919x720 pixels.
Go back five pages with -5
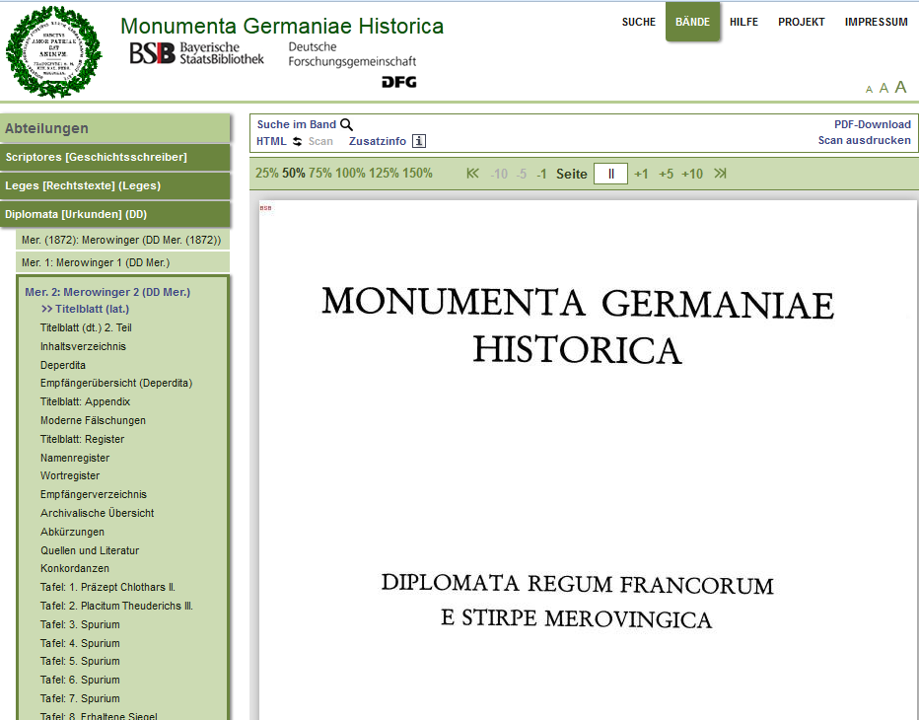pos(522,175)
